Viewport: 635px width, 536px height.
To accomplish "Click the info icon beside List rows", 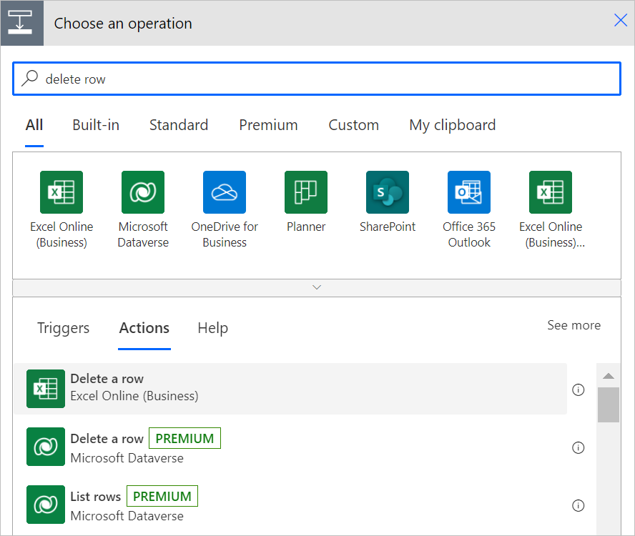I will (x=578, y=505).
